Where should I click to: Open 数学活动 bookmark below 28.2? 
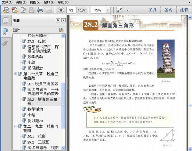tap(35, 109)
